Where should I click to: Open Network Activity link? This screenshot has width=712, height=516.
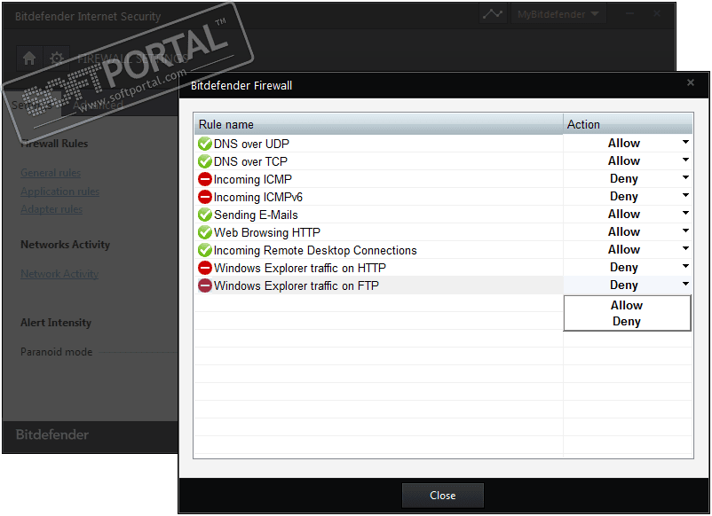tap(59, 274)
